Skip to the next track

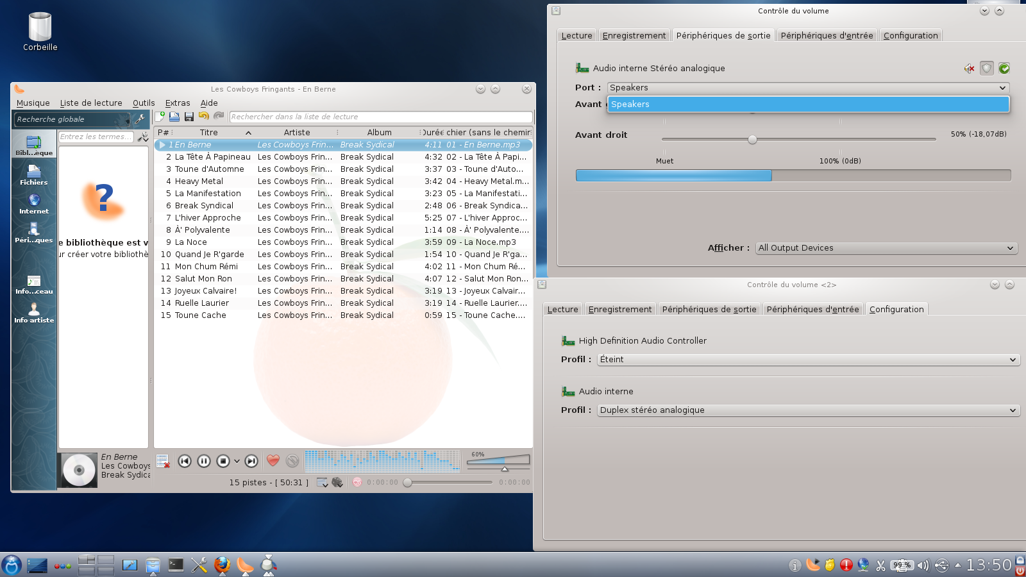point(252,461)
